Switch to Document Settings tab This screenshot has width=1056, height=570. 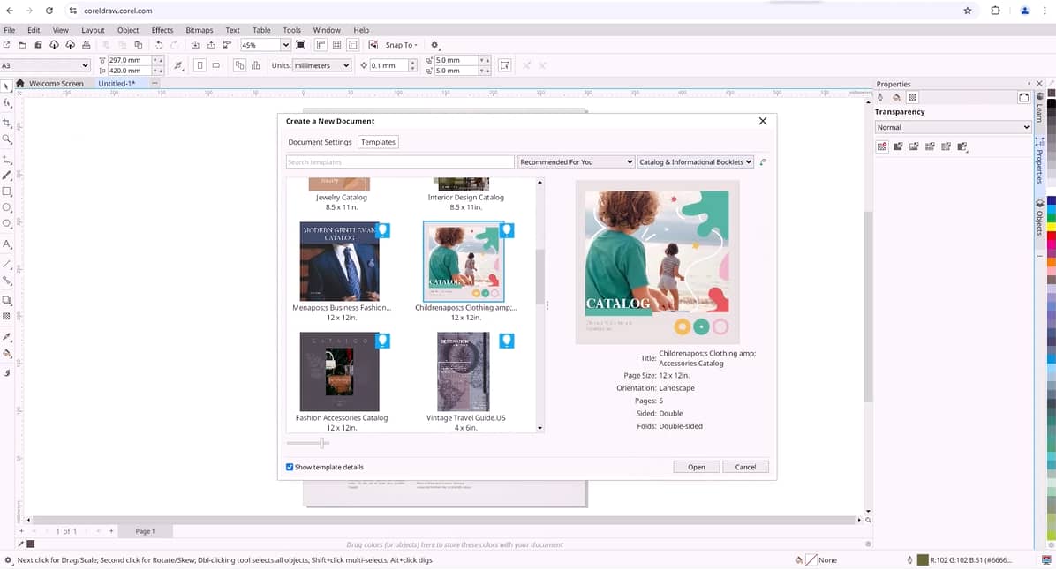coord(320,142)
